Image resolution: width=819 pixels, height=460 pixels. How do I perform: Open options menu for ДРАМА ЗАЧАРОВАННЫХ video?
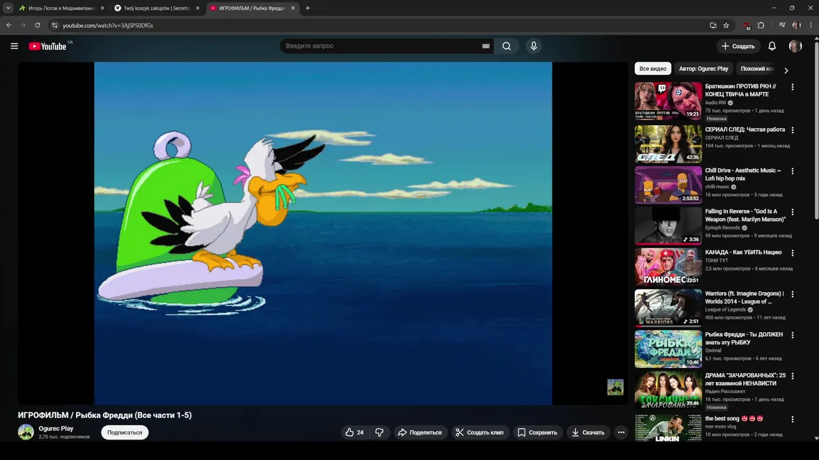pyautogui.click(x=792, y=376)
